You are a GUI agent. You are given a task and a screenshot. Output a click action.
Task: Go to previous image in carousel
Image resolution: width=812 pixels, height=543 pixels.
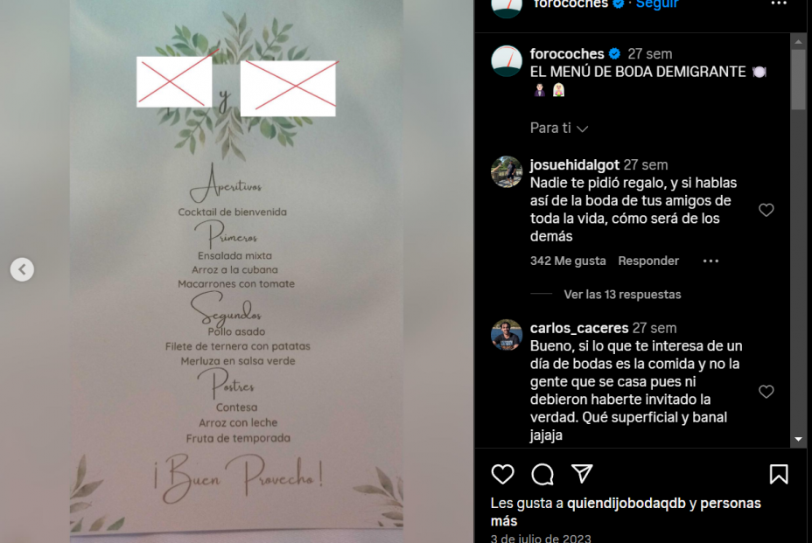tap(22, 269)
